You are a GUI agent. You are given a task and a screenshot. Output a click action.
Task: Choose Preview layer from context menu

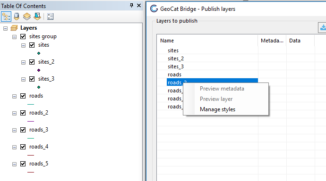[226, 99]
